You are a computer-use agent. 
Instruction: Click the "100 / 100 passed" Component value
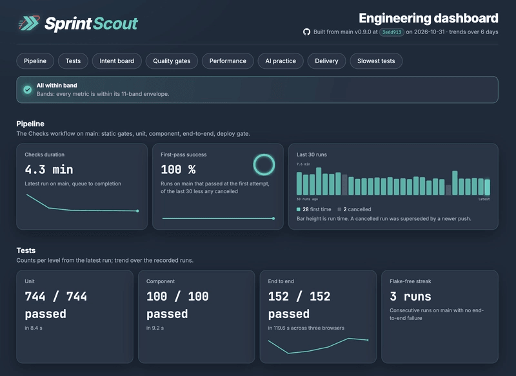pos(177,305)
